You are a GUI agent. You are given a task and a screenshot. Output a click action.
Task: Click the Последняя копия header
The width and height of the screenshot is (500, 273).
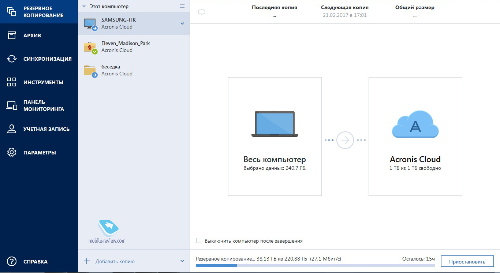(275, 7)
